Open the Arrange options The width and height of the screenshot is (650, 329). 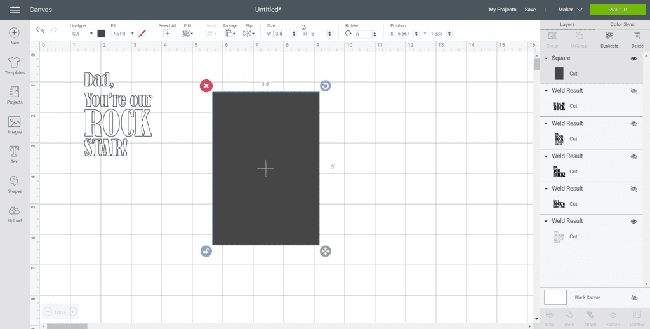pyautogui.click(x=230, y=34)
